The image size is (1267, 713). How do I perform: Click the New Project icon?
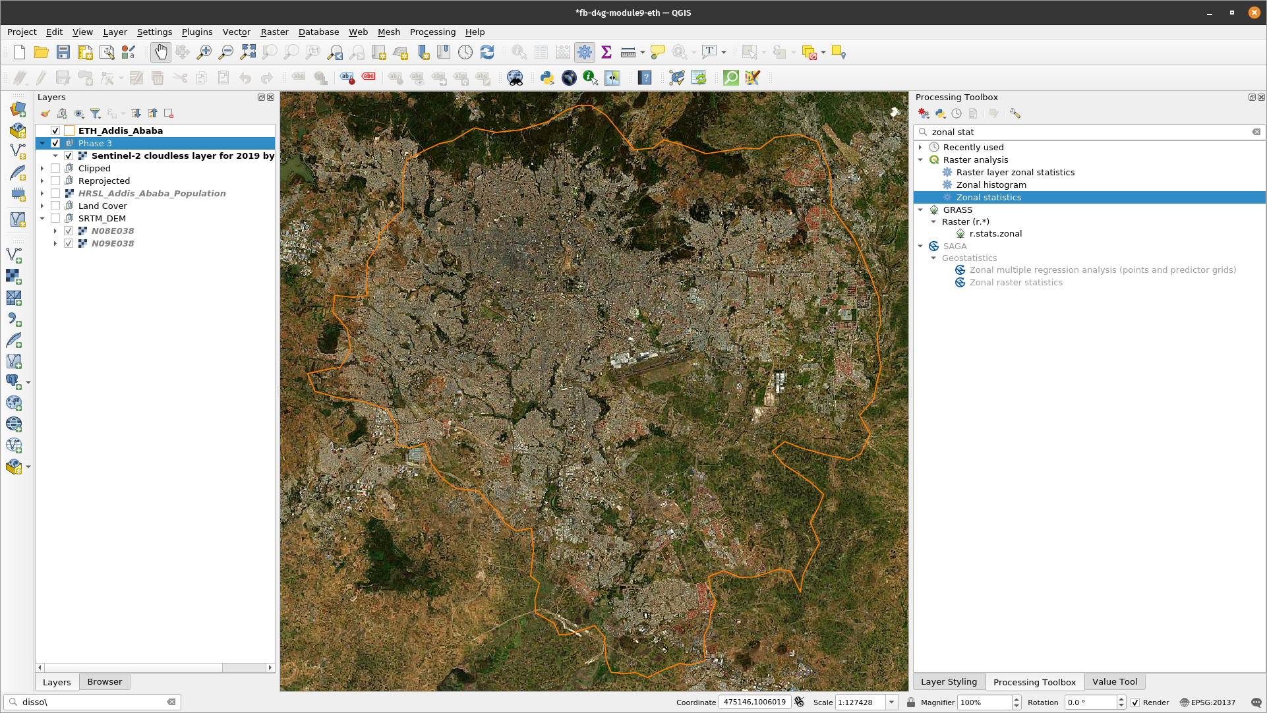20,53
